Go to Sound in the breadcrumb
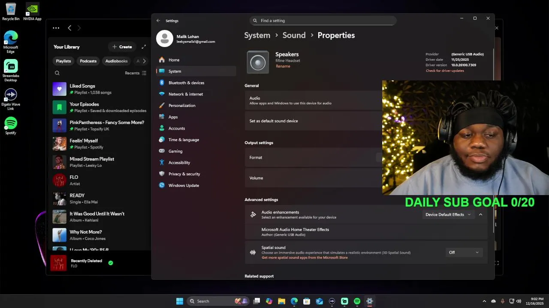 coord(294,36)
